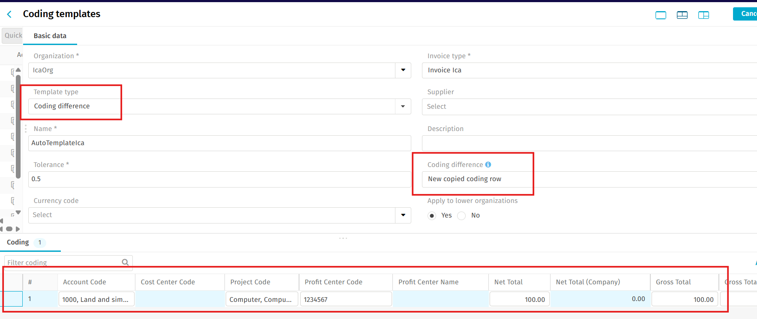
Task: Expand the Organization dropdown
Action: coord(403,70)
